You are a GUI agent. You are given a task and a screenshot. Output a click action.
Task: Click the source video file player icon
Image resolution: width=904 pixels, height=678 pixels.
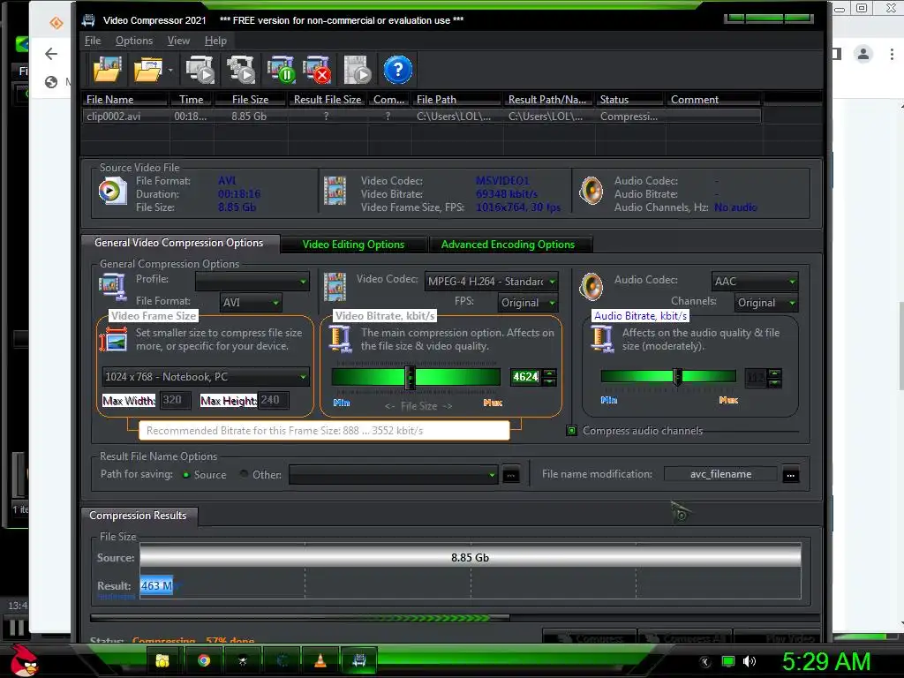pyautogui.click(x=112, y=192)
